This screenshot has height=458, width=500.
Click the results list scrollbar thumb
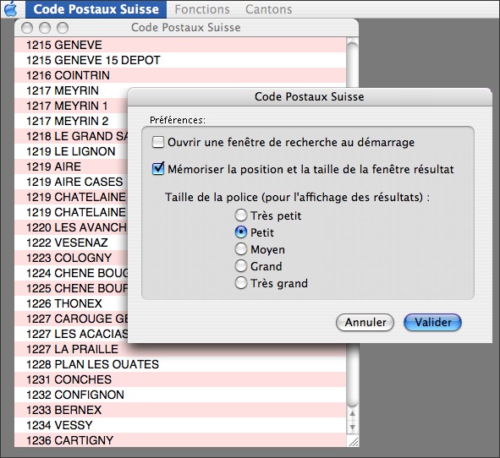coord(352,223)
